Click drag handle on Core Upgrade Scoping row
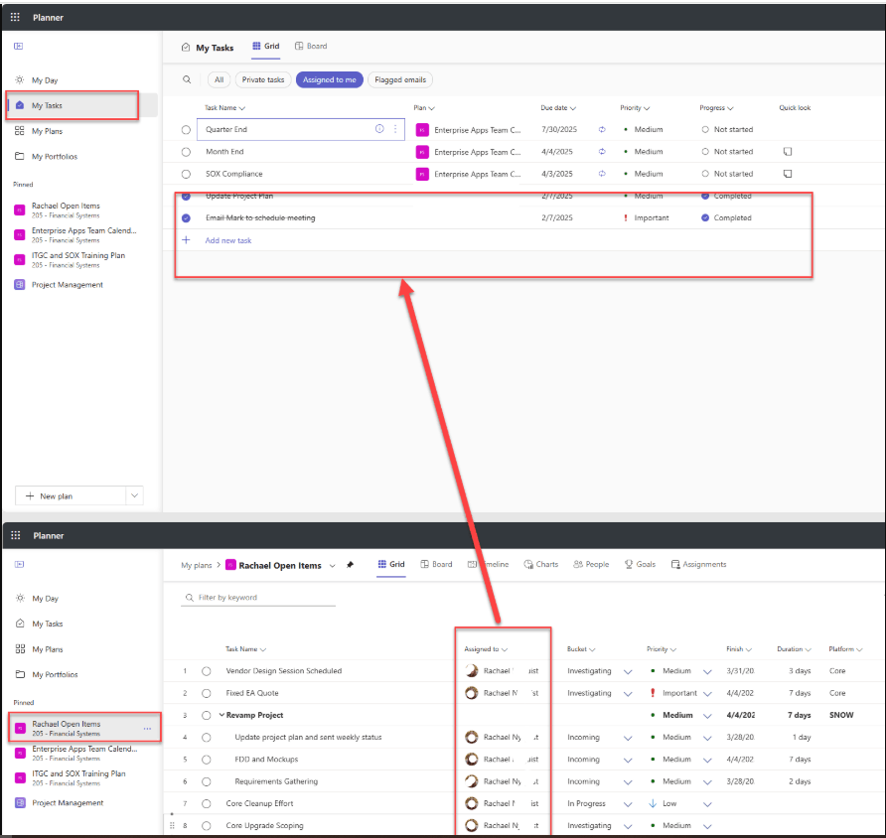Viewport: 886px width, 838px height. pyautogui.click(x=173, y=825)
